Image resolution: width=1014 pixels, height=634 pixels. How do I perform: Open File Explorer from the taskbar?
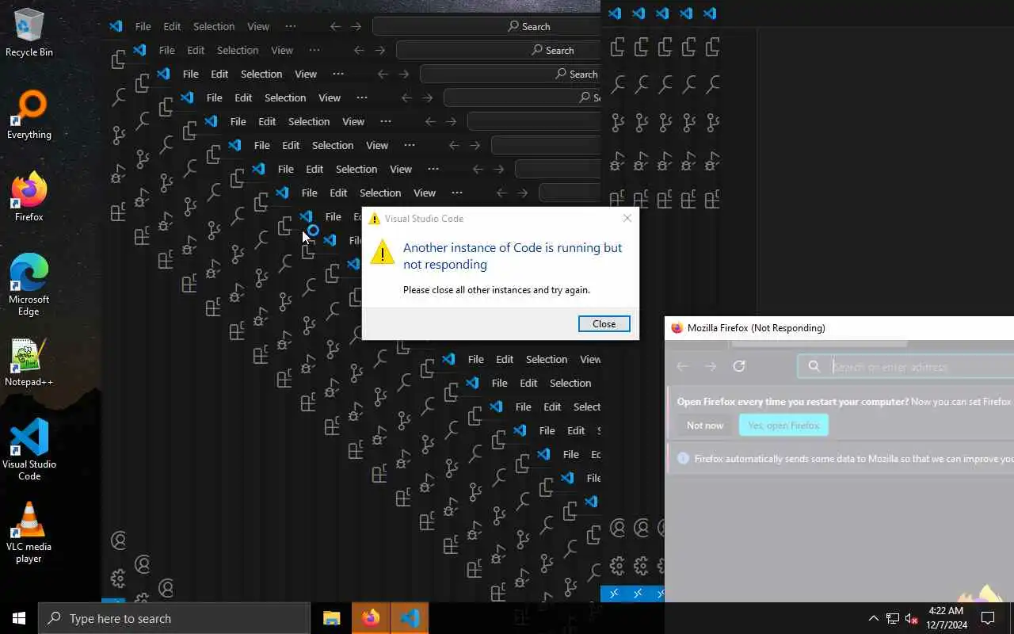coord(331,618)
